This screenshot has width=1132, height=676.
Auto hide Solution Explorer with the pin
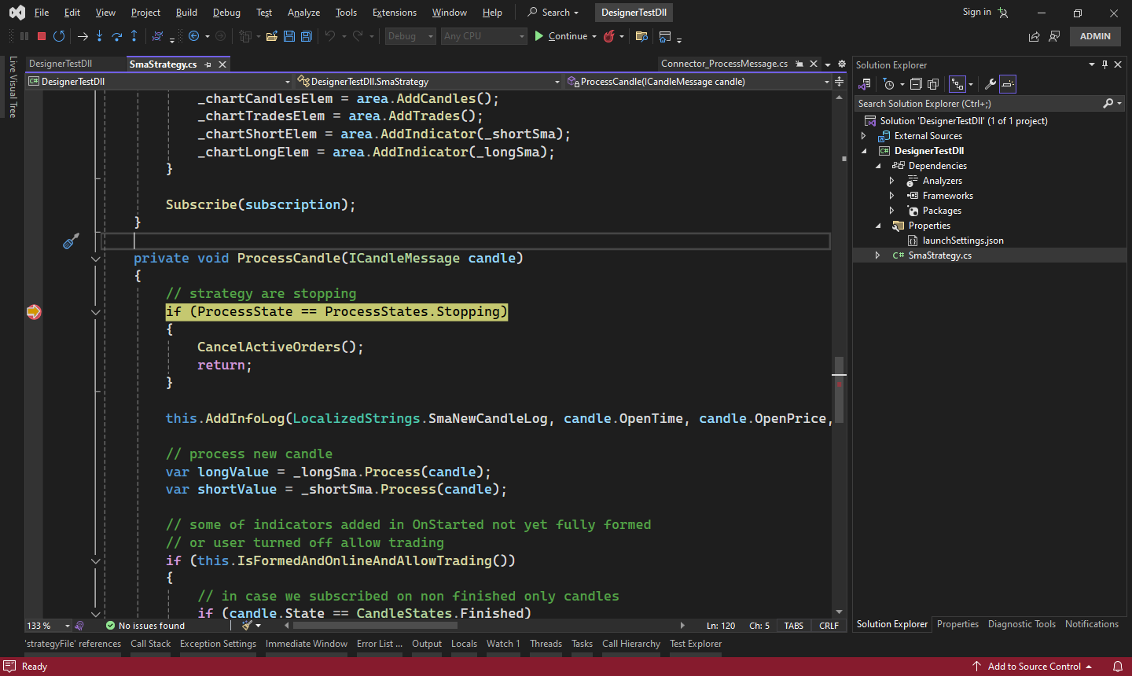click(1104, 64)
